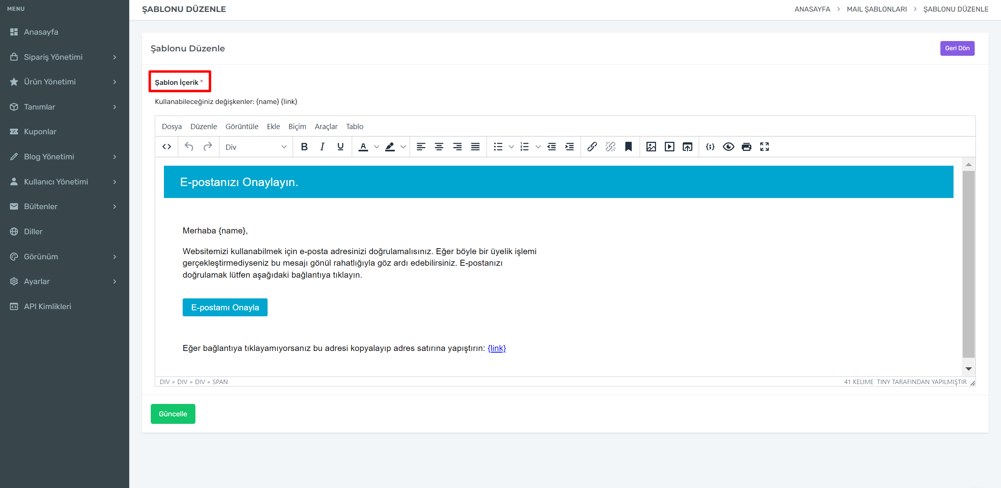Open the bullet list style dropdown arrow
Viewport: 1001px width, 488px height.
click(x=511, y=147)
